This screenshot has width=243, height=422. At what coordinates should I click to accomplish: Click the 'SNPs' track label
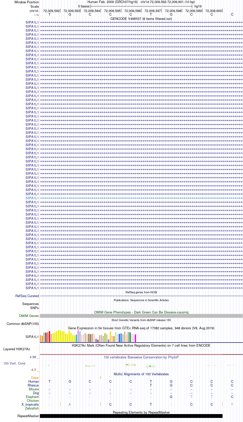tap(35, 308)
